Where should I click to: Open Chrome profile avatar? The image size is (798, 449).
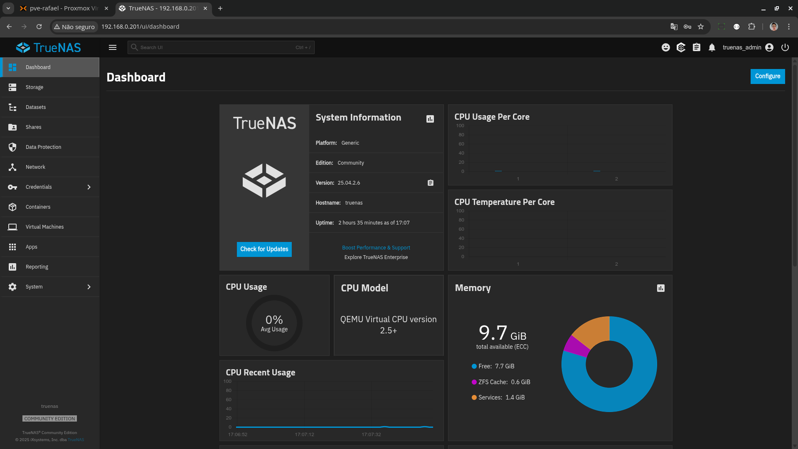[x=774, y=27]
